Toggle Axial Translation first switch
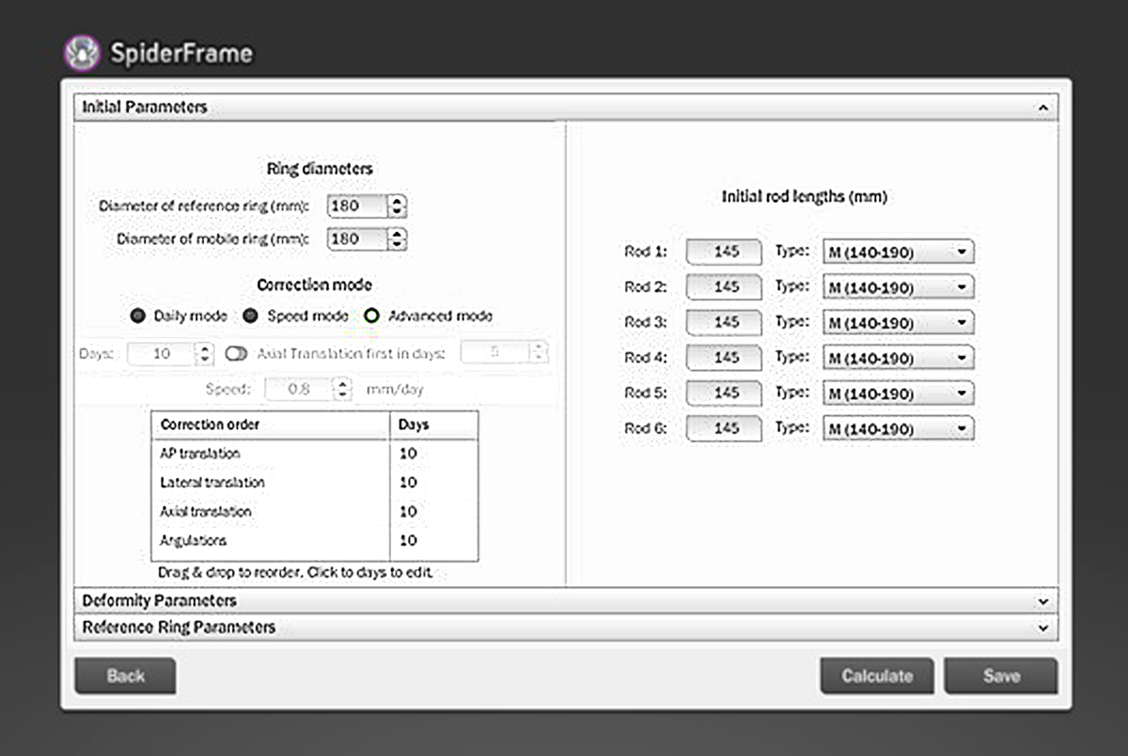 coord(236,354)
